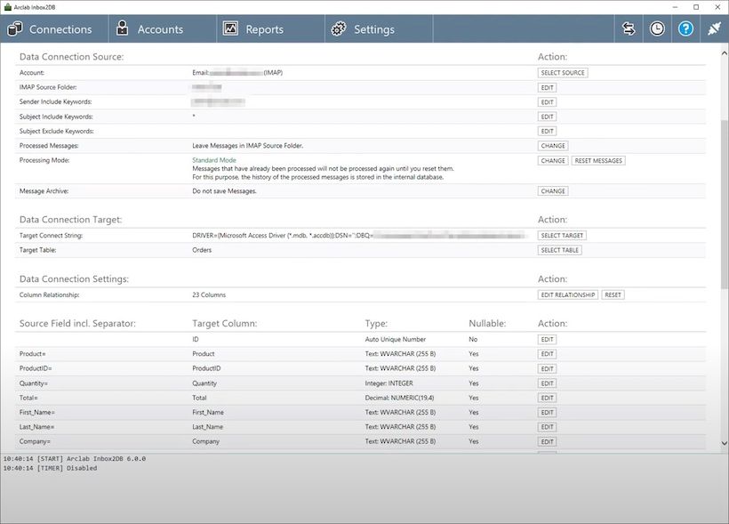Open the scheduler clock icon

pyautogui.click(x=657, y=28)
